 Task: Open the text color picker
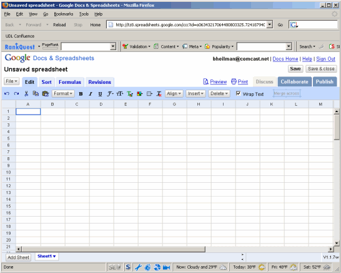click(130, 94)
